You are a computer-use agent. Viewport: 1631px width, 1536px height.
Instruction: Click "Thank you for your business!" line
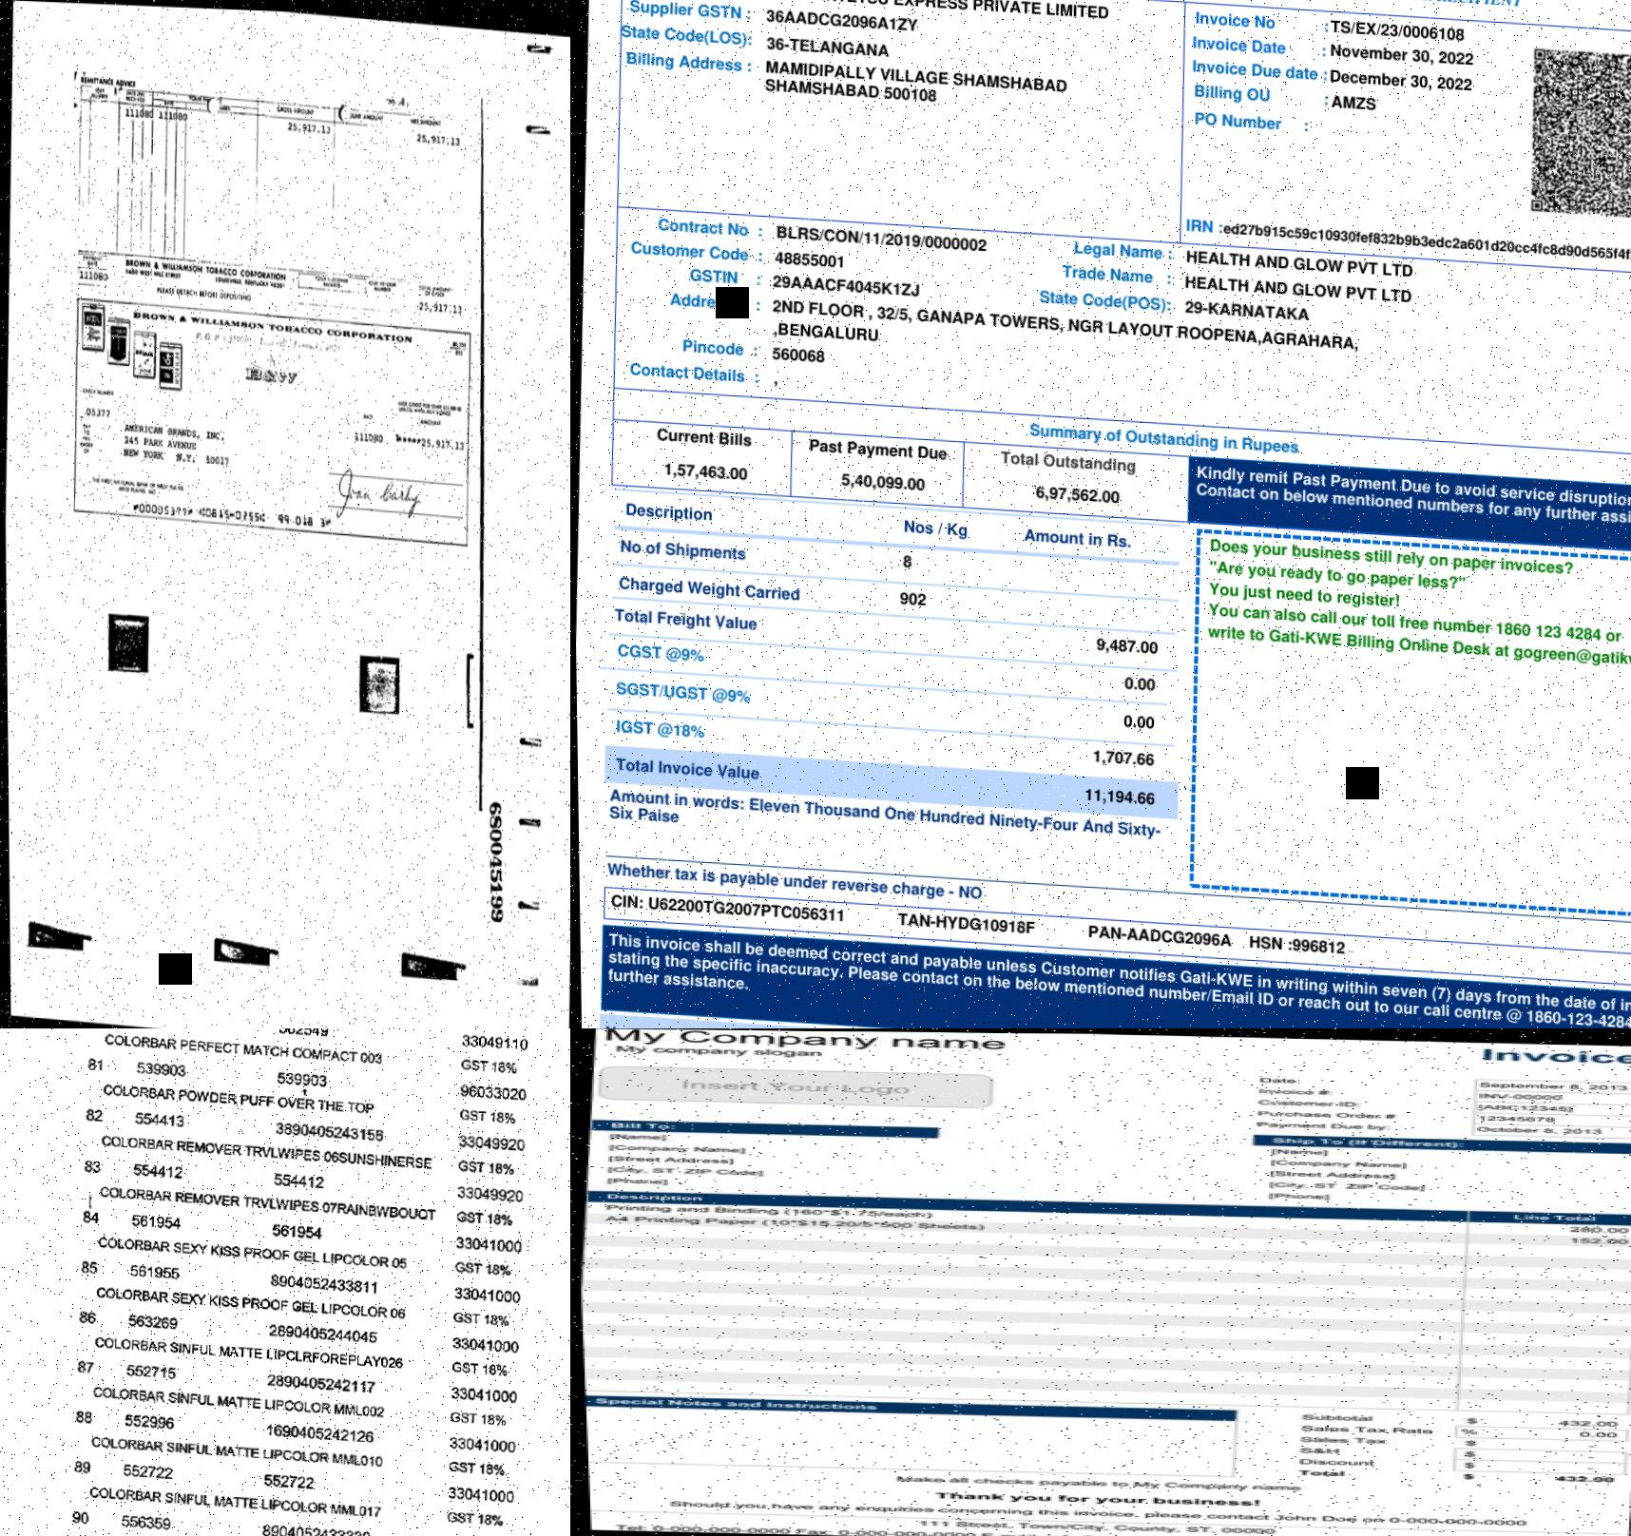[1097, 1499]
